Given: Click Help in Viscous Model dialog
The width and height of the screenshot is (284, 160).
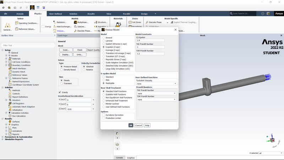Looking at the screenshot, I should pos(147,126).
